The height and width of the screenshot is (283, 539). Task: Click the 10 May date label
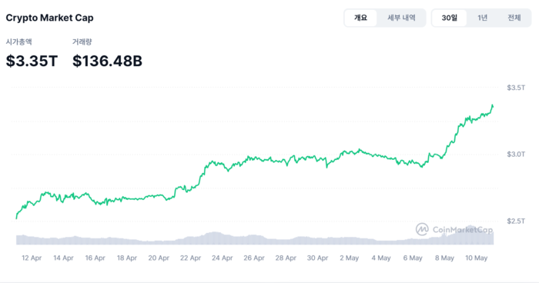477,258
